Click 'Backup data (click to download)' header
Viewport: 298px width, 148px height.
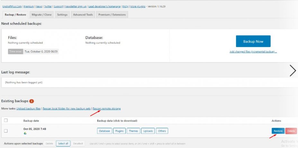[117, 121]
